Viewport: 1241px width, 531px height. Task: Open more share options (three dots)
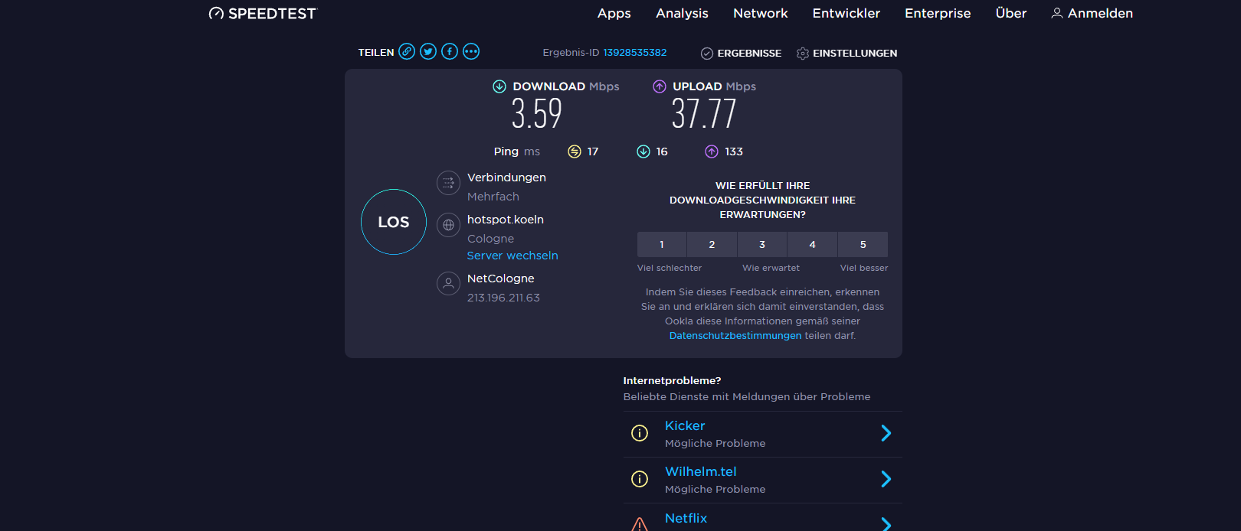[x=471, y=51]
